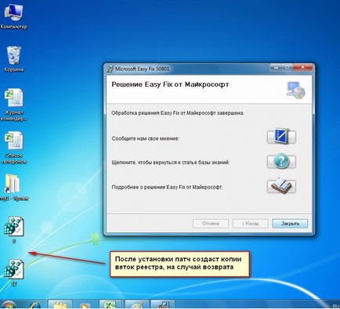The height and width of the screenshot is (309, 340).
Task: Open the knowledge base article via question-mark button
Action: [x=281, y=161]
